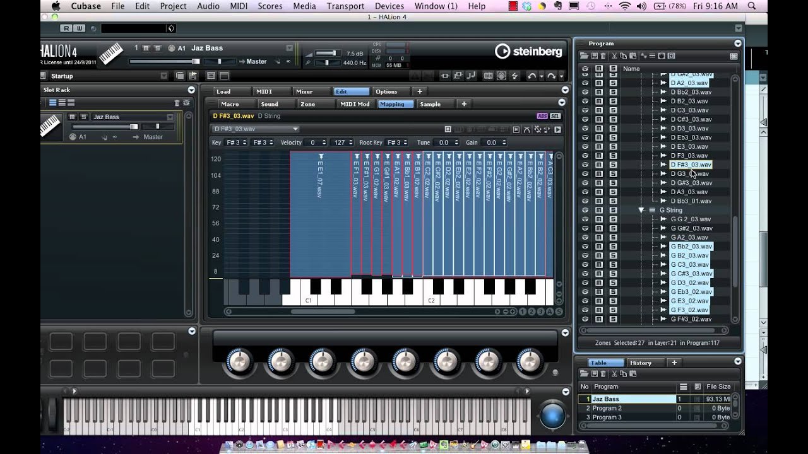
Task: Click the keyboard instrument icon in Jaz Bass slot
Action: click(x=50, y=126)
